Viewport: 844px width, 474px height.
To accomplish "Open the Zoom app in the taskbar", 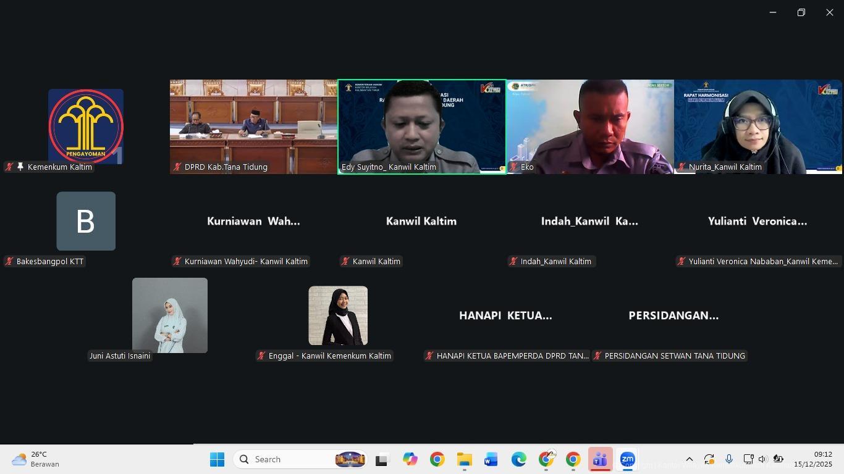I will pyautogui.click(x=627, y=460).
